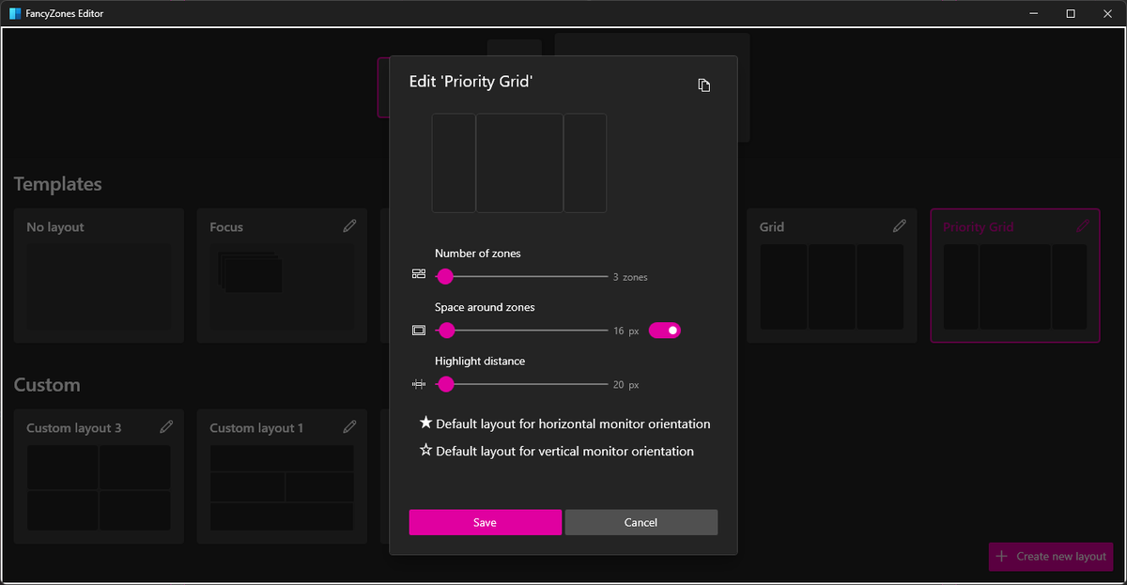Image resolution: width=1127 pixels, height=585 pixels.
Task: Click the filled star for horizontal monitor orientation
Action: [x=425, y=423]
